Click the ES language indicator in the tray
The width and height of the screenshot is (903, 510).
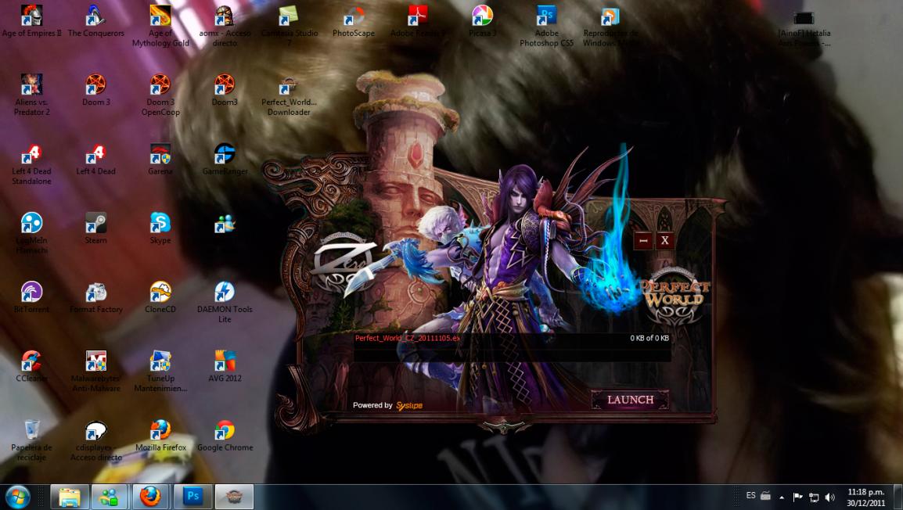750,496
